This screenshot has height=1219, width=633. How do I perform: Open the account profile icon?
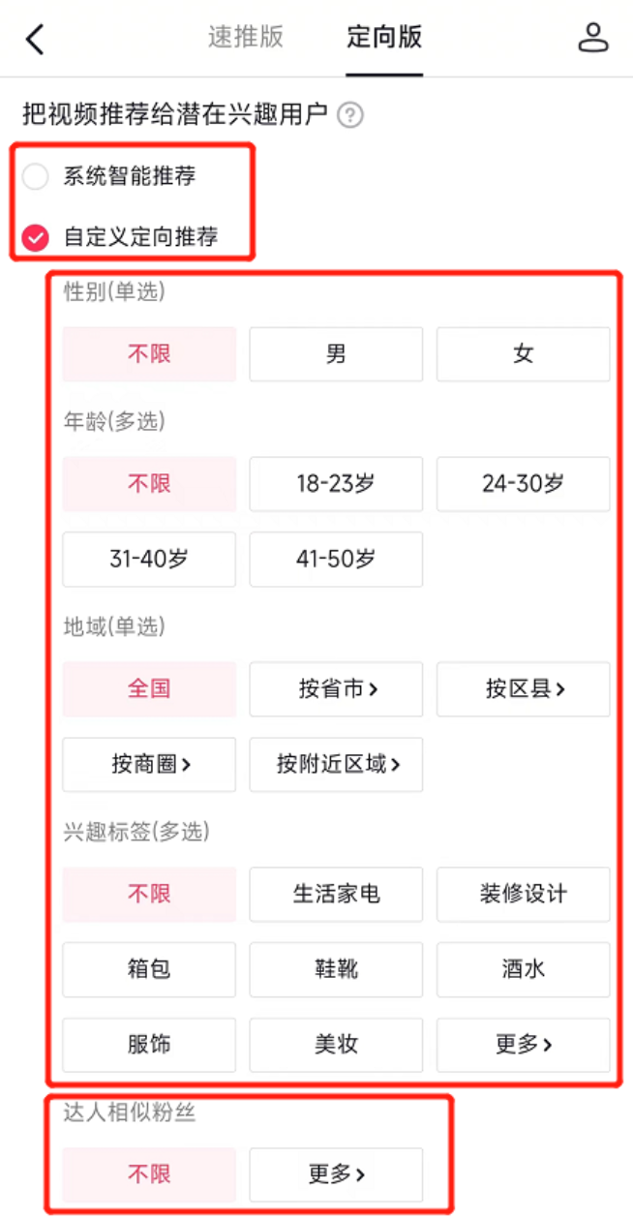[x=595, y=39]
